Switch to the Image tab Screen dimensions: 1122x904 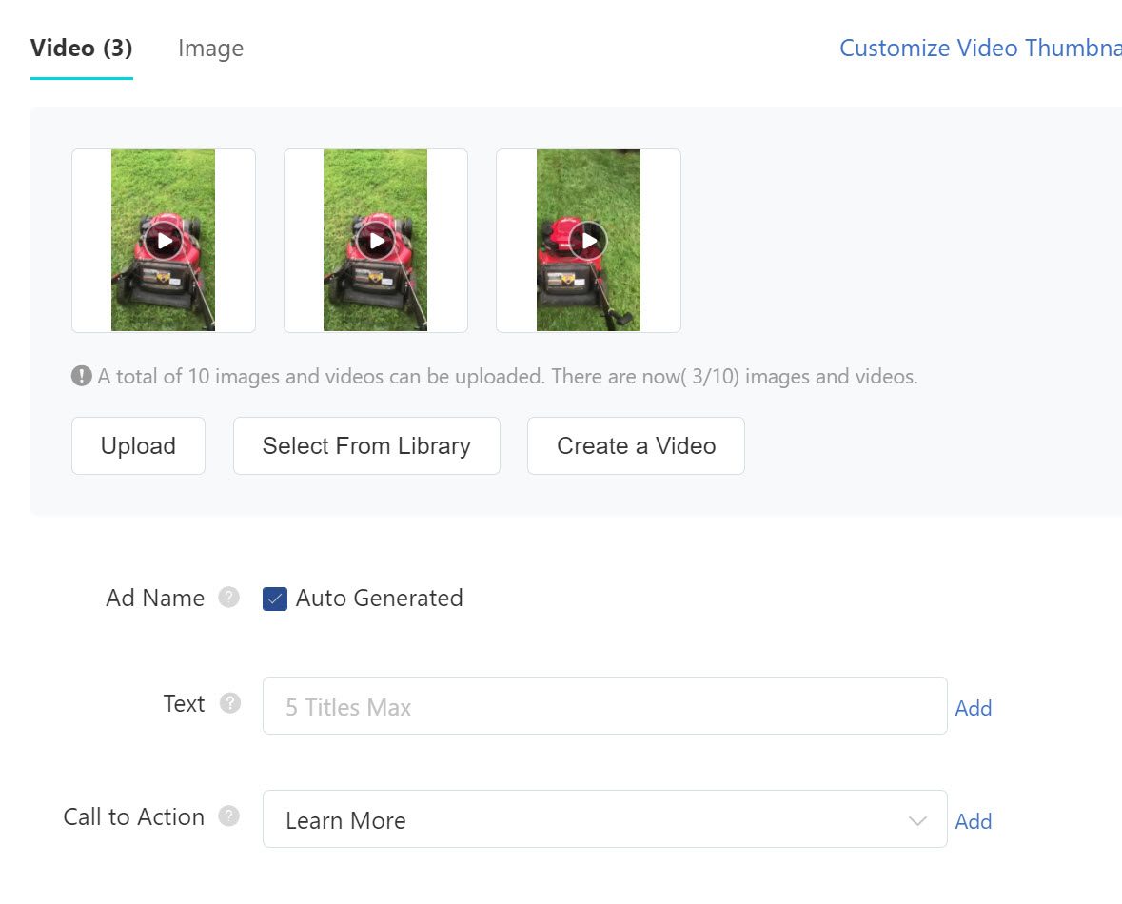click(210, 48)
